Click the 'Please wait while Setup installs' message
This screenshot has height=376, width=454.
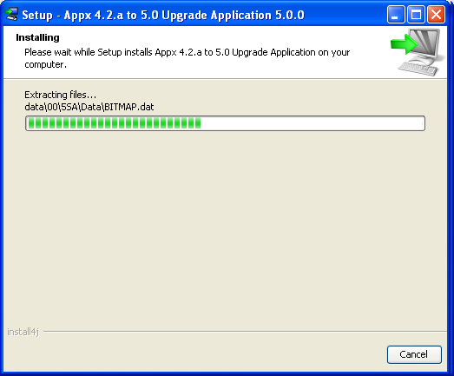pos(89,52)
